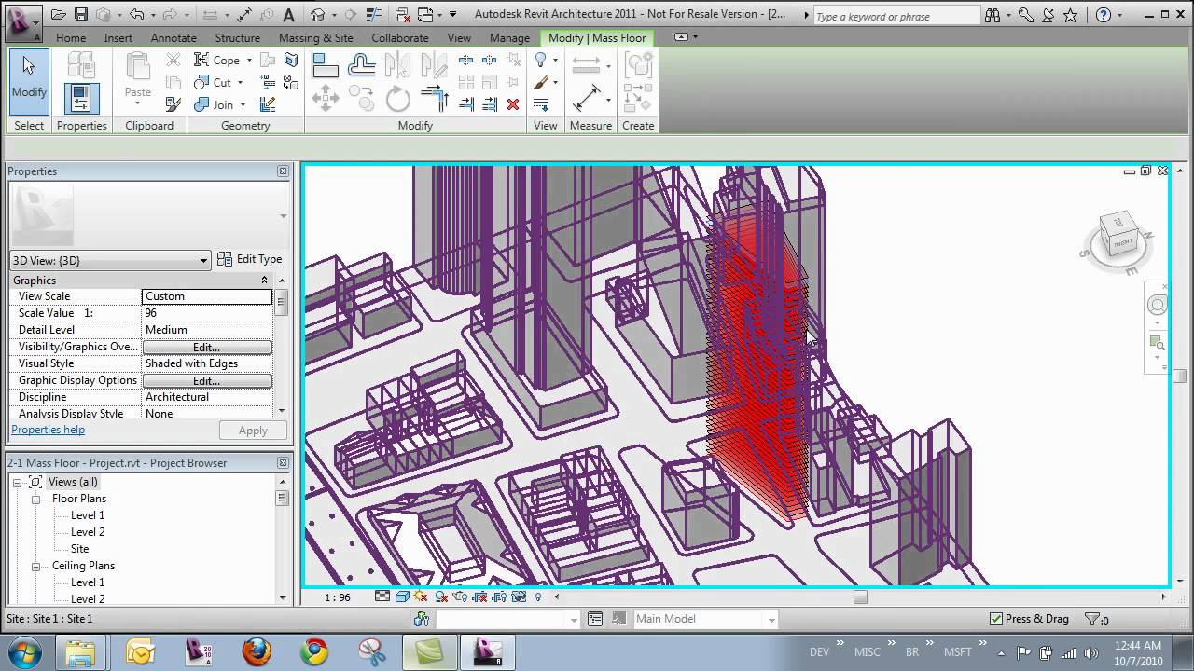Click the Save icon in Quick Access toolbar
Viewport: 1194px width, 671px height.
pos(82,14)
